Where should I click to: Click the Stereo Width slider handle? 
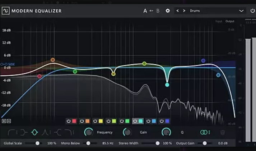(x=158, y=143)
